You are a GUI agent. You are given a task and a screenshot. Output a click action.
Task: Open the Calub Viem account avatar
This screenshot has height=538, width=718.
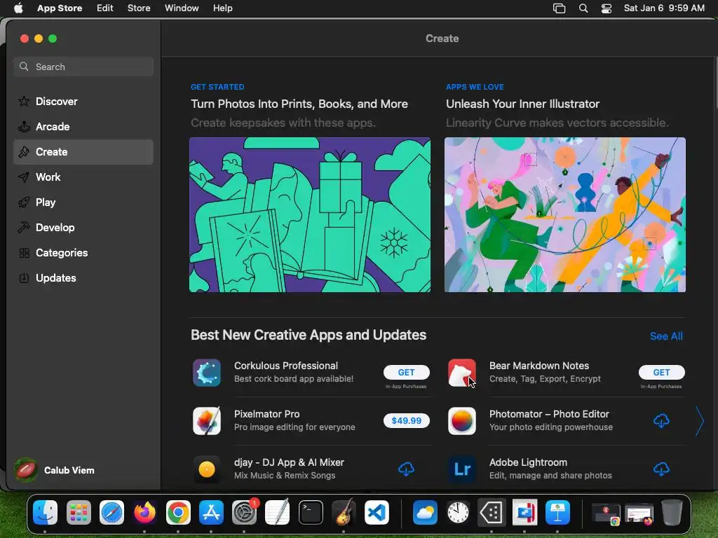(x=26, y=470)
